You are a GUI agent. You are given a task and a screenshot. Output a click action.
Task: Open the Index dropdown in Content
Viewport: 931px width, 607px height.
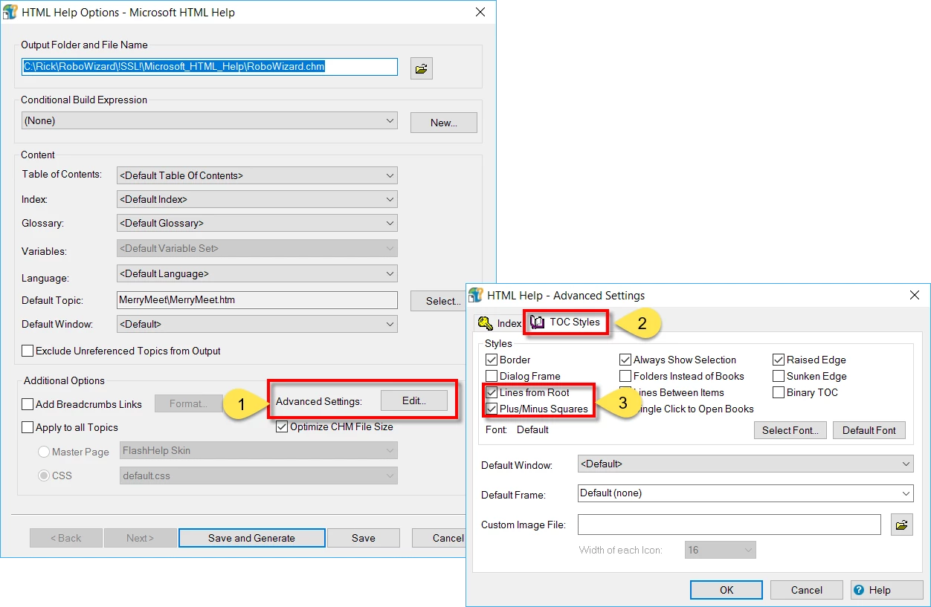click(257, 199)
